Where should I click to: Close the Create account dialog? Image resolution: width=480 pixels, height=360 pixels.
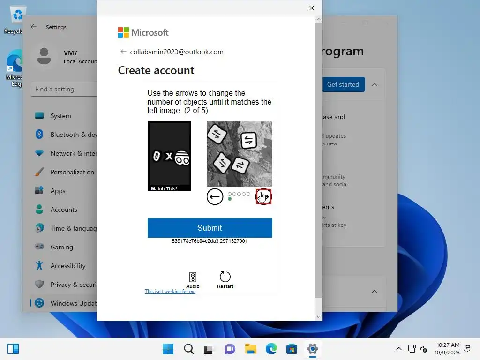312,8
